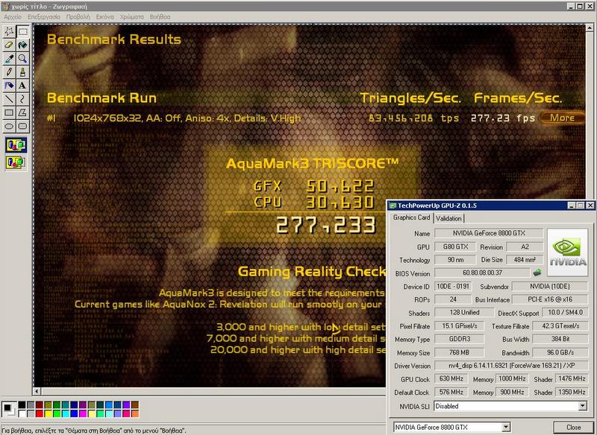Select the magenta color swatch

[x=83, y=413]
